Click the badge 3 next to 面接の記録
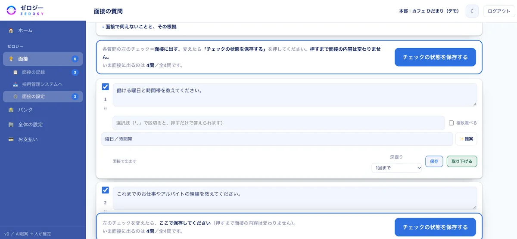 pyautogui.click(x=75, y=72)
